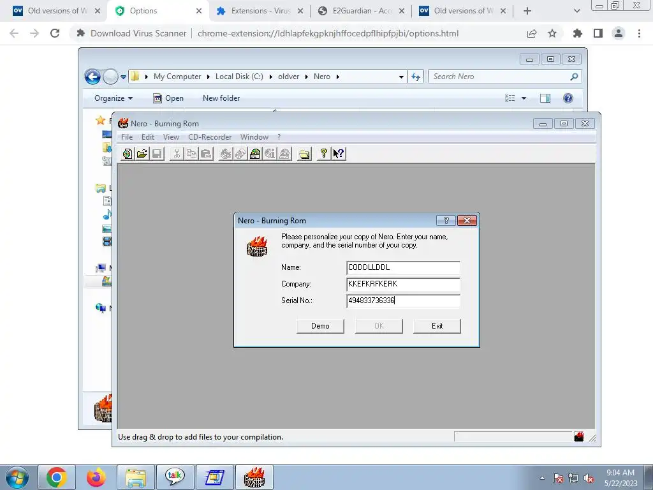
Task: Switch to the E2Guardian browser tab
Action: point(361,11)
